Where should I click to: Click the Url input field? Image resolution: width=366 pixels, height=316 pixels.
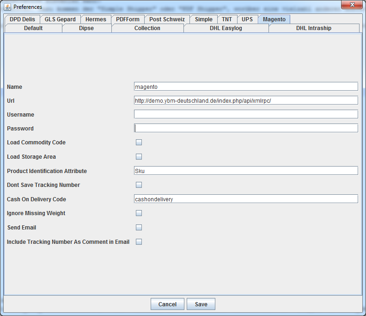tap(246, 100)
